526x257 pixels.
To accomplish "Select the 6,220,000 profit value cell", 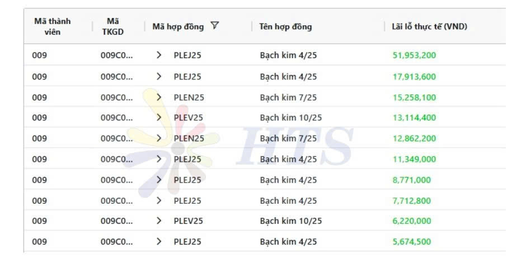I will [x=412, y=221].
